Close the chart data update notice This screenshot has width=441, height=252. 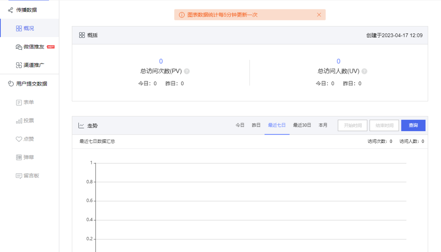point(319,15)
